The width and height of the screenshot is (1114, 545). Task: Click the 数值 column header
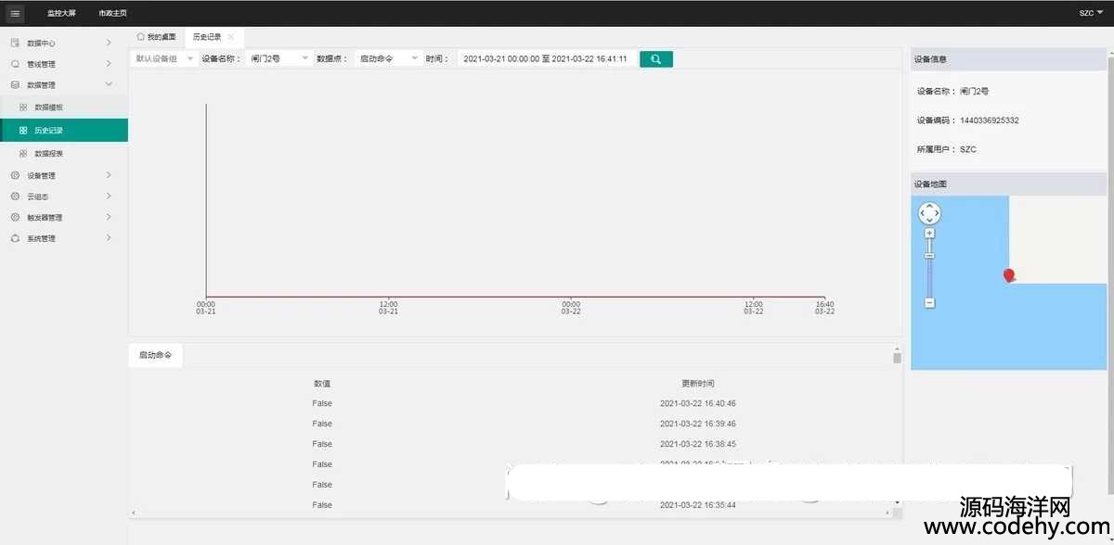322,383
